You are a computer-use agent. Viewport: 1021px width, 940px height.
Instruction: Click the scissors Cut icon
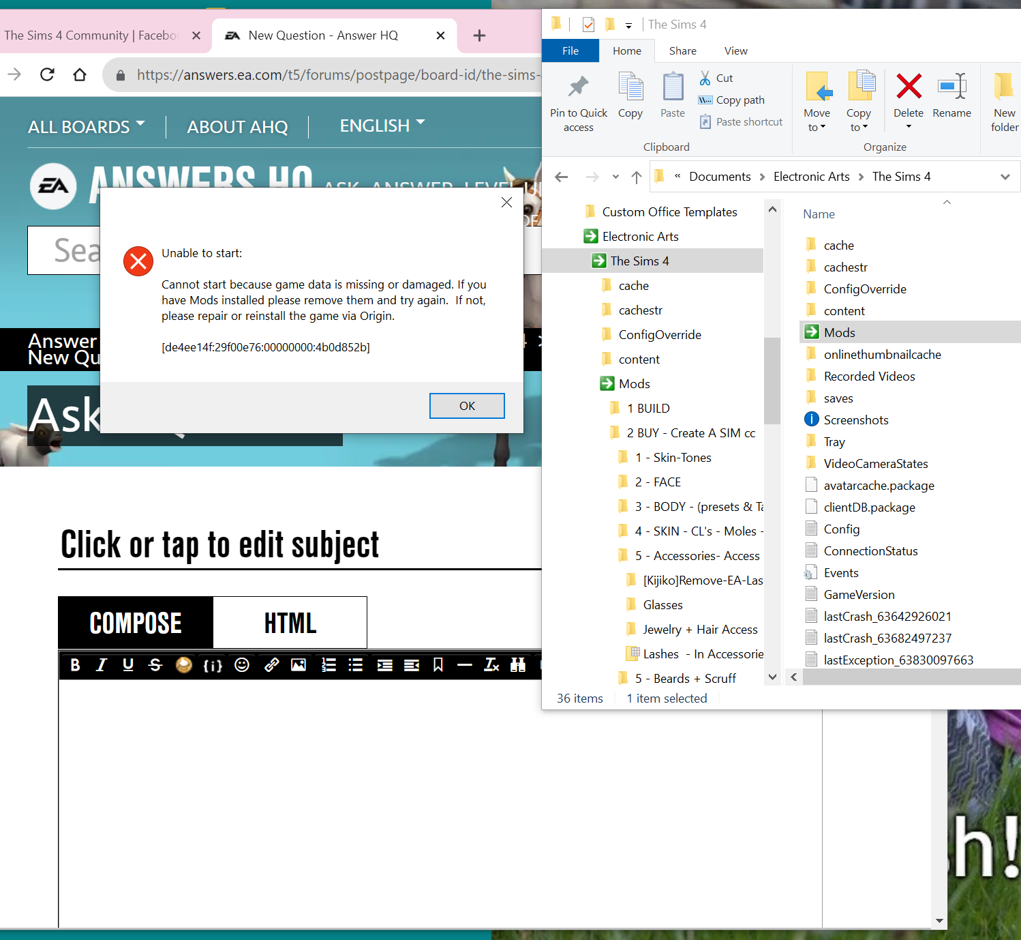click(x=705, y=78)
